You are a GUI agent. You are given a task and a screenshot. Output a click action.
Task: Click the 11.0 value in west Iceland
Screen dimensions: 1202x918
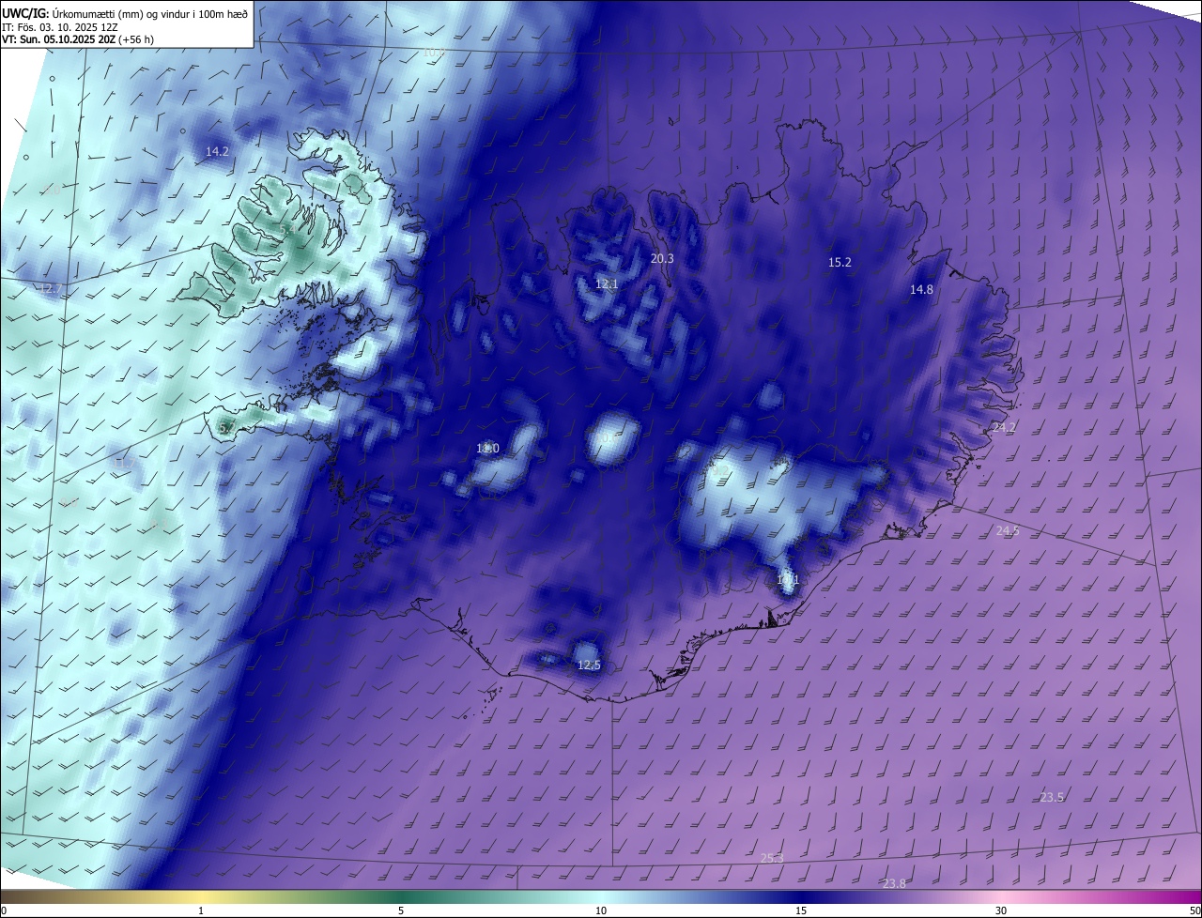point(487,449)
